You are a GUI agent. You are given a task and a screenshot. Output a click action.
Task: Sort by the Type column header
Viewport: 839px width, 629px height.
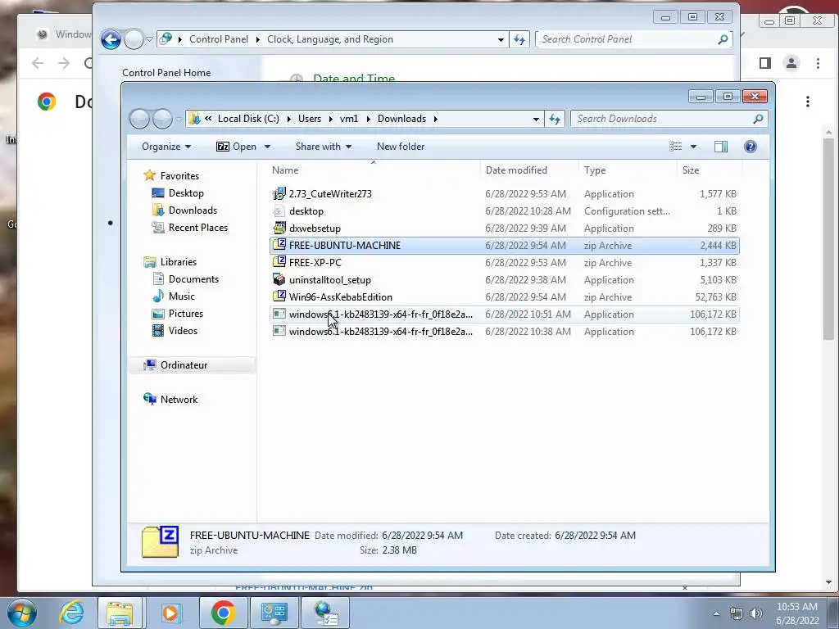pos(595,170)
